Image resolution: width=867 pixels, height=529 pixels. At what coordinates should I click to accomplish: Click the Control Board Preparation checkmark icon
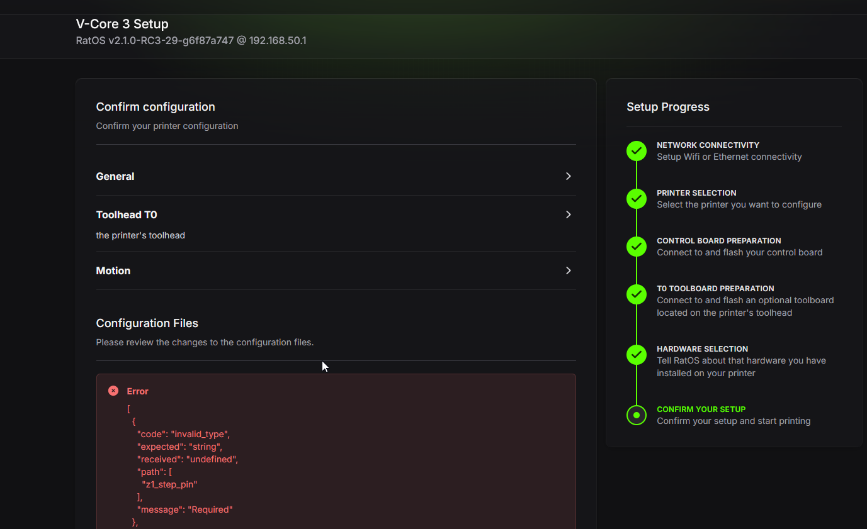(637, 247)
